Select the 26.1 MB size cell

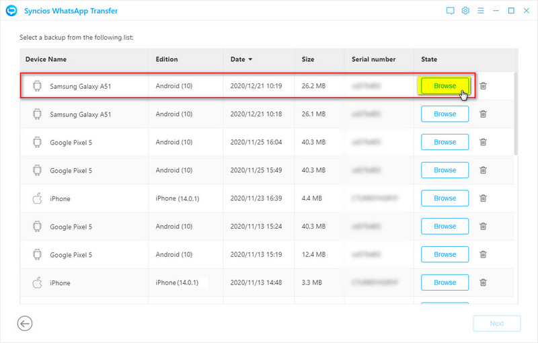click(x=313, y=114)
